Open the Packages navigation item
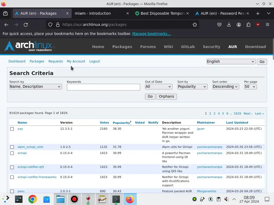The width and height of the screenshot is (274, 205). tap(122, 47)
